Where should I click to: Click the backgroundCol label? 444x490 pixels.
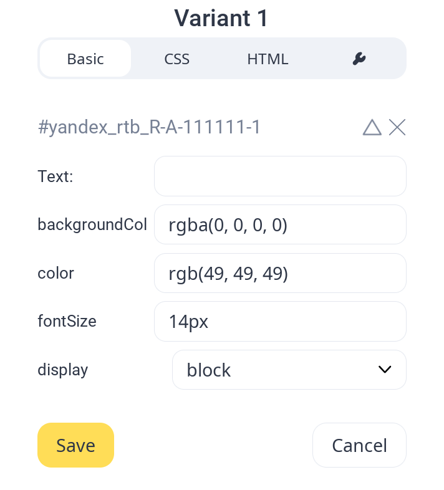(x=92, y=224)
